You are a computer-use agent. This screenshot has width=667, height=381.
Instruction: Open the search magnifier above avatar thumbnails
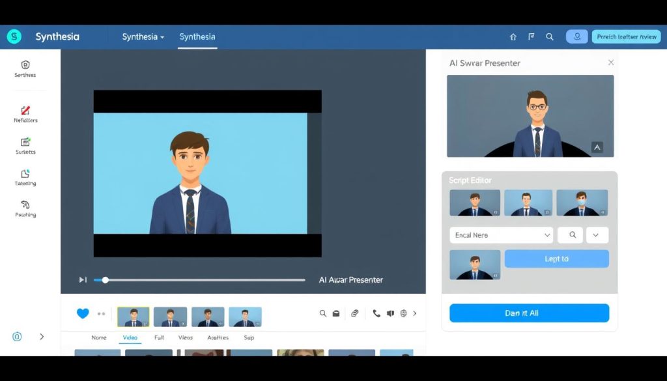[x=323, y=313]
